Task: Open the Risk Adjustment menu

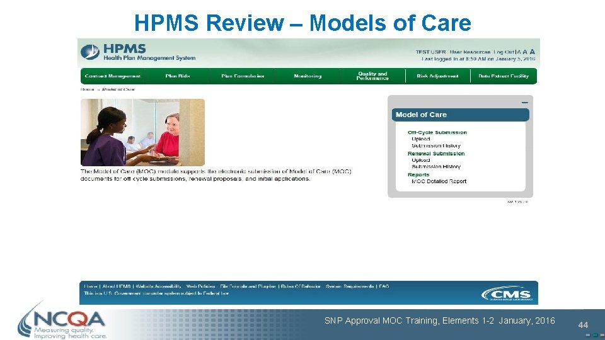Action: click(x=437, y=76)
